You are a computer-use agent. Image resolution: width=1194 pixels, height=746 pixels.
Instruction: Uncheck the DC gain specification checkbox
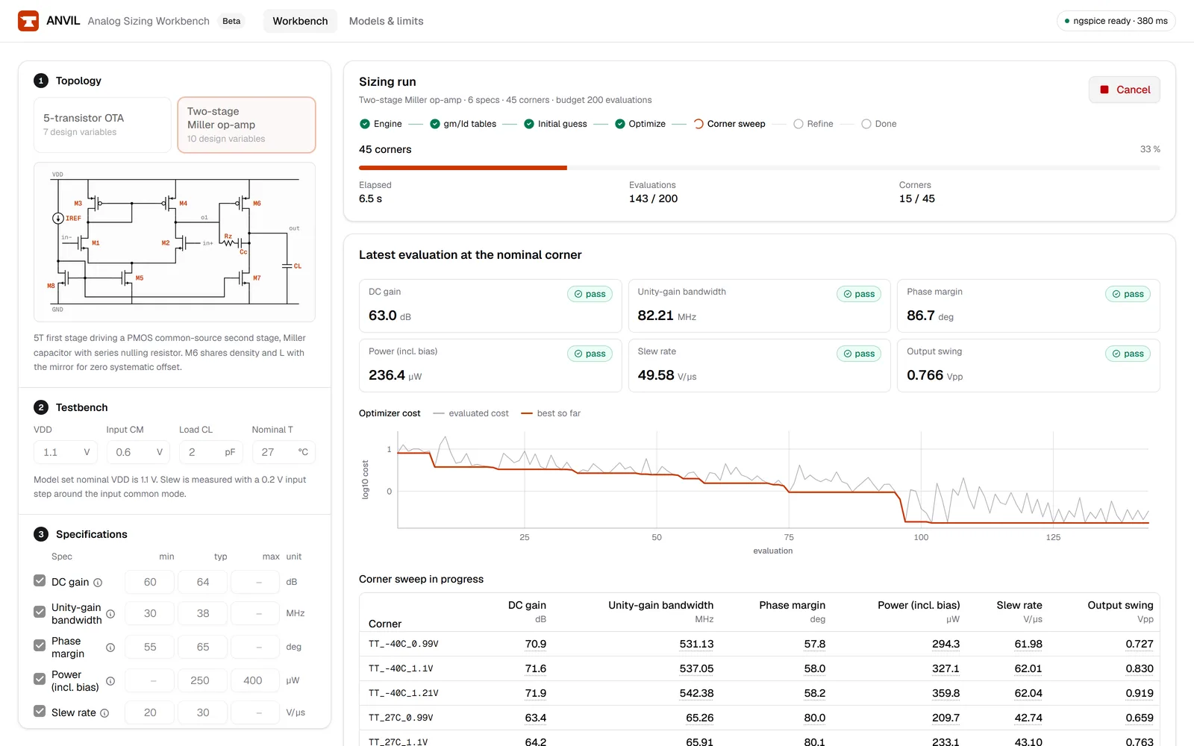point(40,580)
